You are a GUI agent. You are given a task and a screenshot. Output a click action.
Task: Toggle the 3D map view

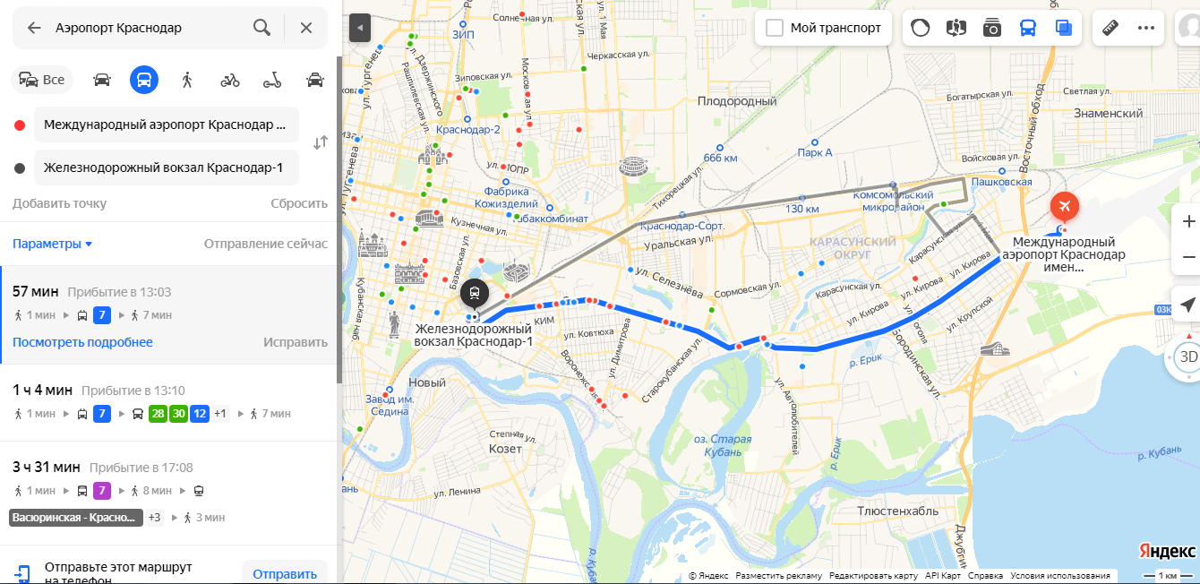pyautogui.click(x=1187, y=356)
